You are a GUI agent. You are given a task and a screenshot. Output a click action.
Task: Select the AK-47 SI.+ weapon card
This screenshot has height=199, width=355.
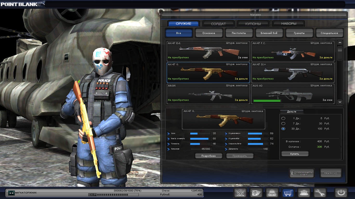coord(293,72)
